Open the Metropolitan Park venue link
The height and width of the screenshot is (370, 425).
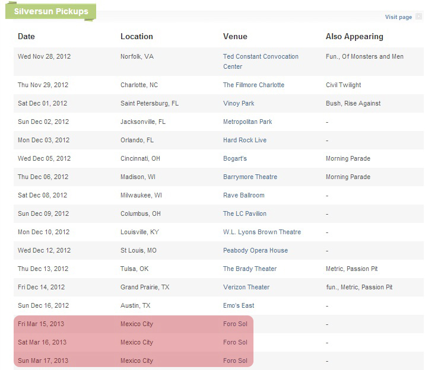(x=248, y=122)
